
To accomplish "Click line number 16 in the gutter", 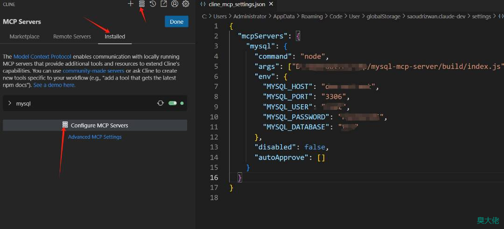I will [x=214, y=177].
